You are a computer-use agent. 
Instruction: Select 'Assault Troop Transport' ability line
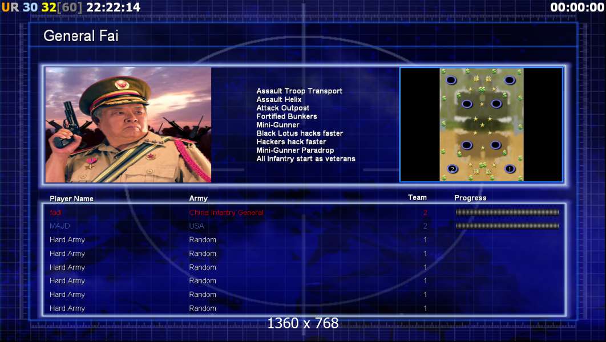point(299,91)
